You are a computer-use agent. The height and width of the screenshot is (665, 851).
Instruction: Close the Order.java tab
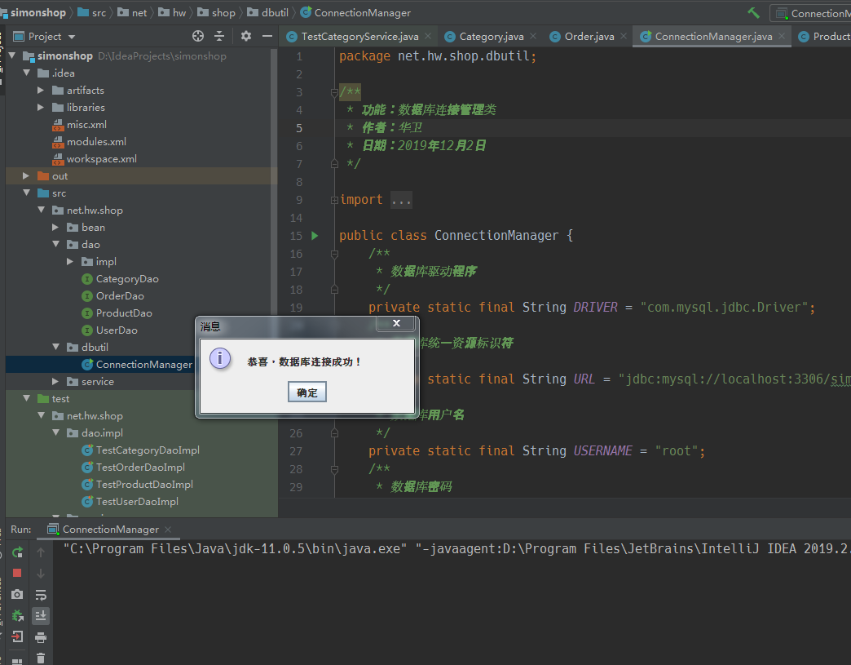(x=624, y=36)
